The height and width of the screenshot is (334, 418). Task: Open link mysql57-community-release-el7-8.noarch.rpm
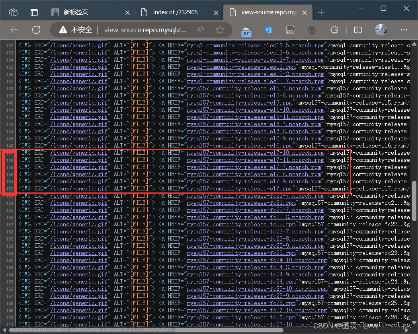coord(254,175)
